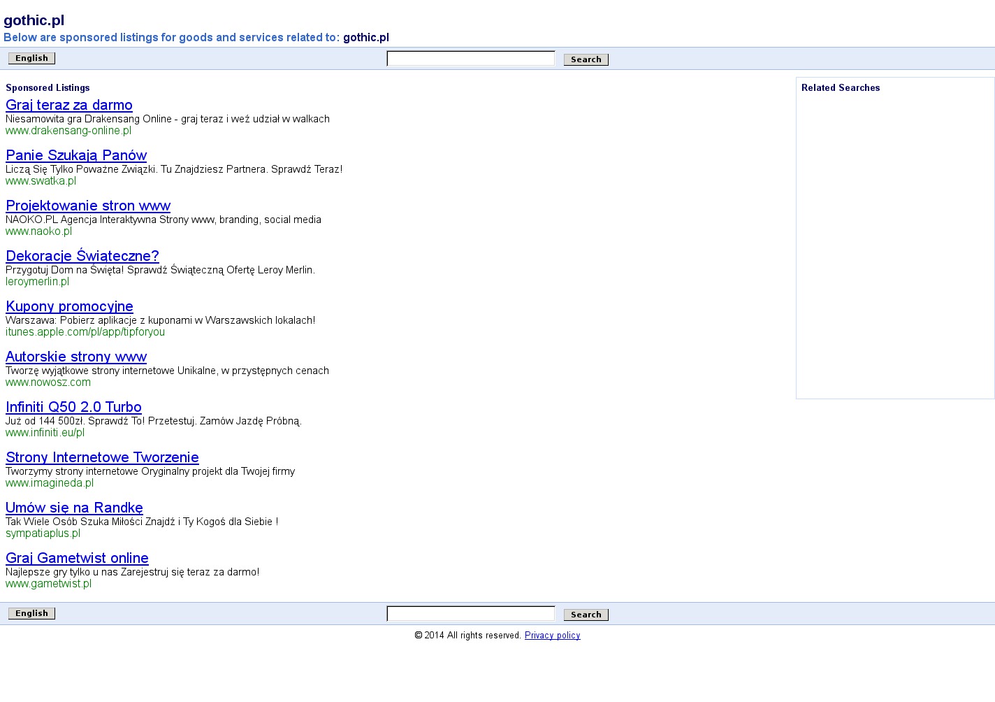Screen dimensions: 995x702
Task: Focus the top search input field
Action: pyautogui.click(x=470, y=59)
